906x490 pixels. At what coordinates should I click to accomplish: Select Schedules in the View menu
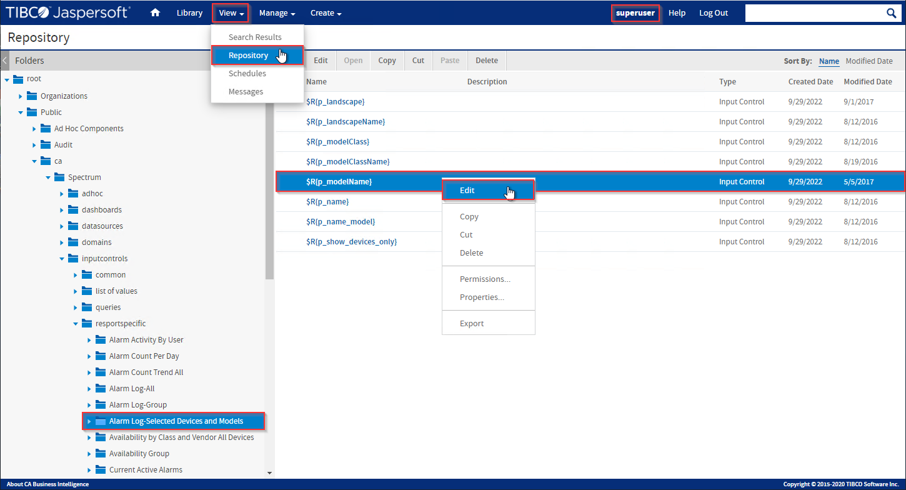coord(247,74)
